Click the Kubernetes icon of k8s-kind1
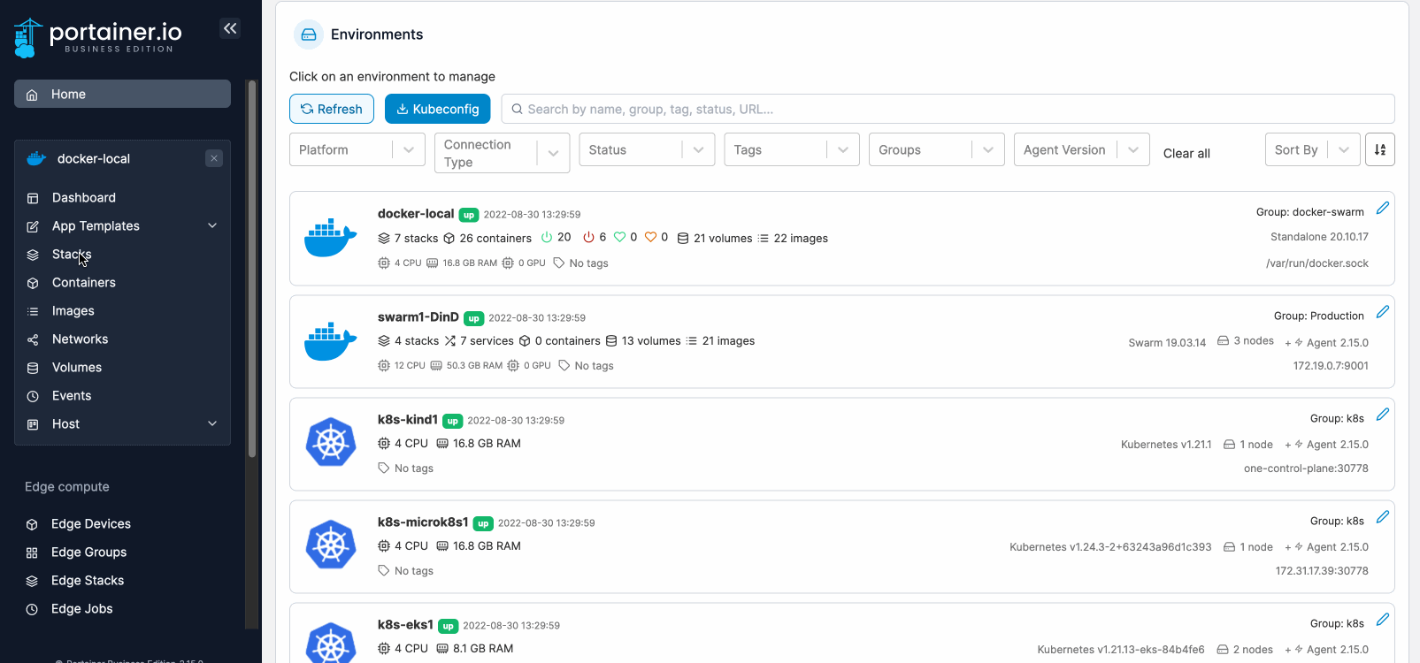This screenshot has width=1420, height=663. coord(331,442)
